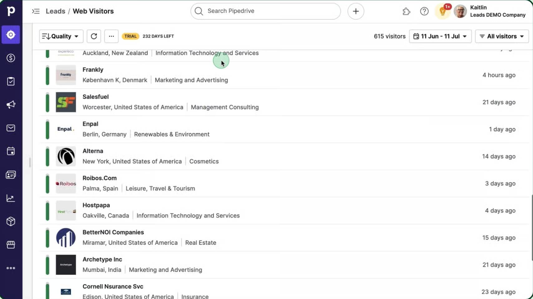Click the plus quick add button
The width and height of the screenshot is (533, 299).
[356, 11]
